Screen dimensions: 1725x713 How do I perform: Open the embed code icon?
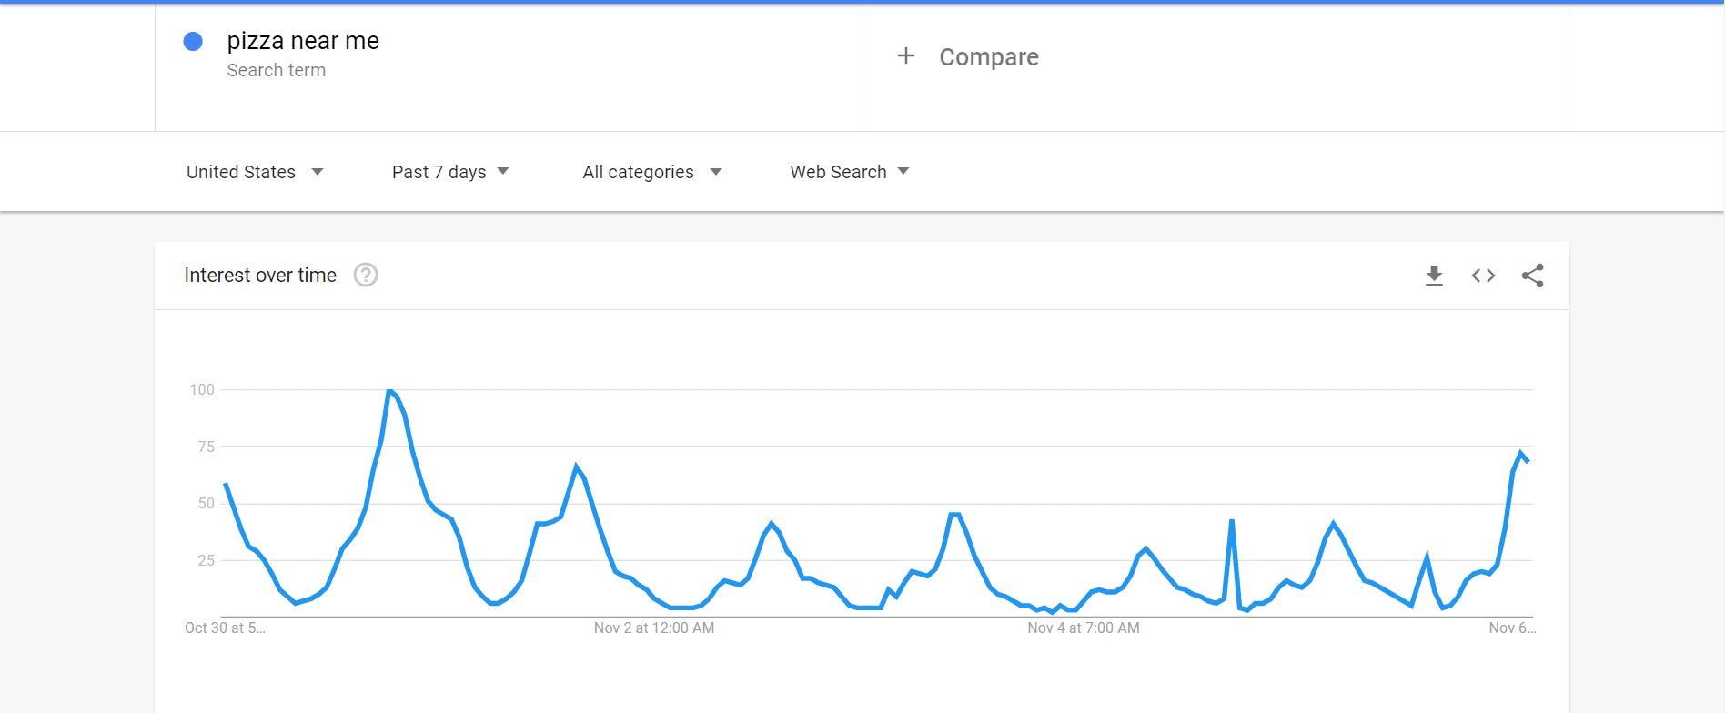point(1483,276)
